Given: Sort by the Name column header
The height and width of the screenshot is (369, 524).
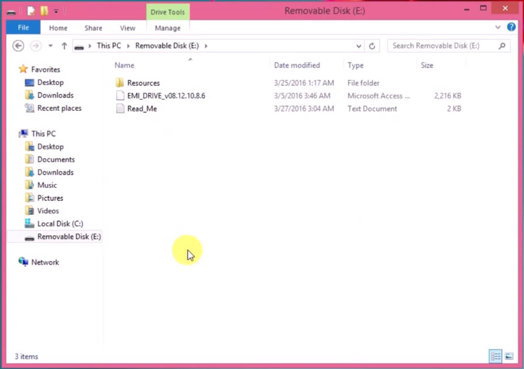Looking at the screenshot, I should point(124,65).
